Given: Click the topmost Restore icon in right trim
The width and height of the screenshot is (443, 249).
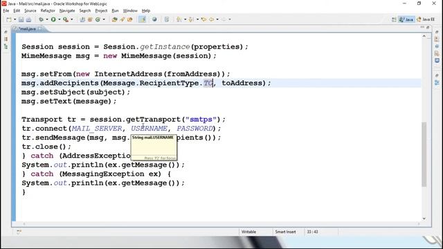Looking at the screenshot, I should click(x=437, y=32).
